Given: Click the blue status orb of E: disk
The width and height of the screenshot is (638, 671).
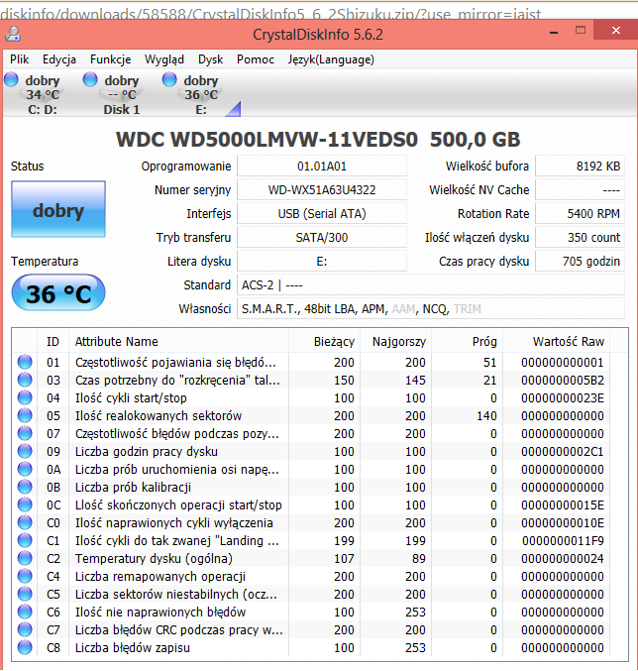Looking at the screenshot, I should [x=169, y=79].
